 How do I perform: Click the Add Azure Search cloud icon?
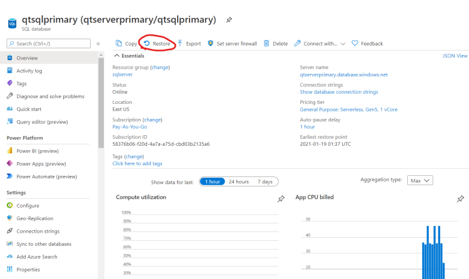coord(10,256)
